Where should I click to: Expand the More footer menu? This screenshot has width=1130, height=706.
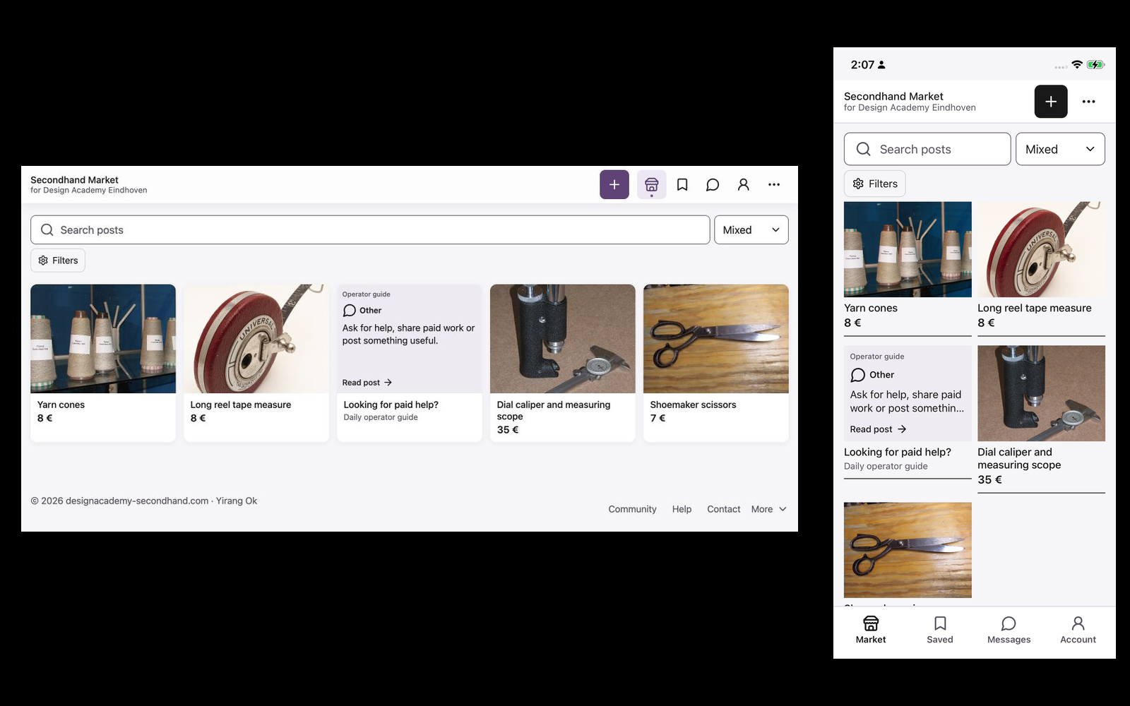click(x=768, y=509)
